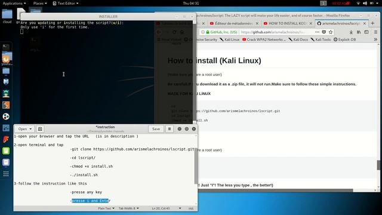Open the Applications menu in top bar

click(x=14, y=4)
